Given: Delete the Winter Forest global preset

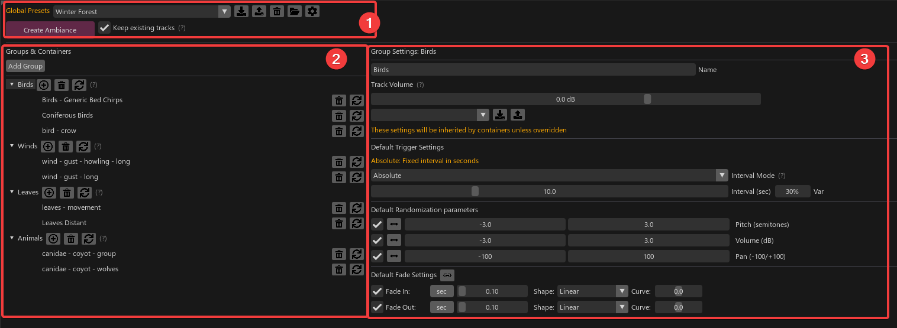Looking at the screenshot, I should (277, 11).
